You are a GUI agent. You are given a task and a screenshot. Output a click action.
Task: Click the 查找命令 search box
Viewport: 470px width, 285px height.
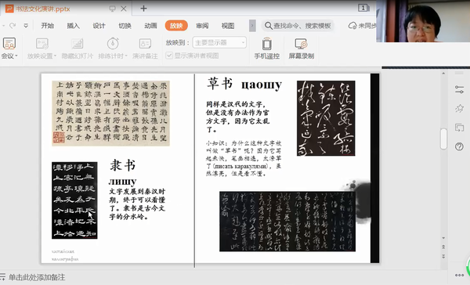coord(298,26)
